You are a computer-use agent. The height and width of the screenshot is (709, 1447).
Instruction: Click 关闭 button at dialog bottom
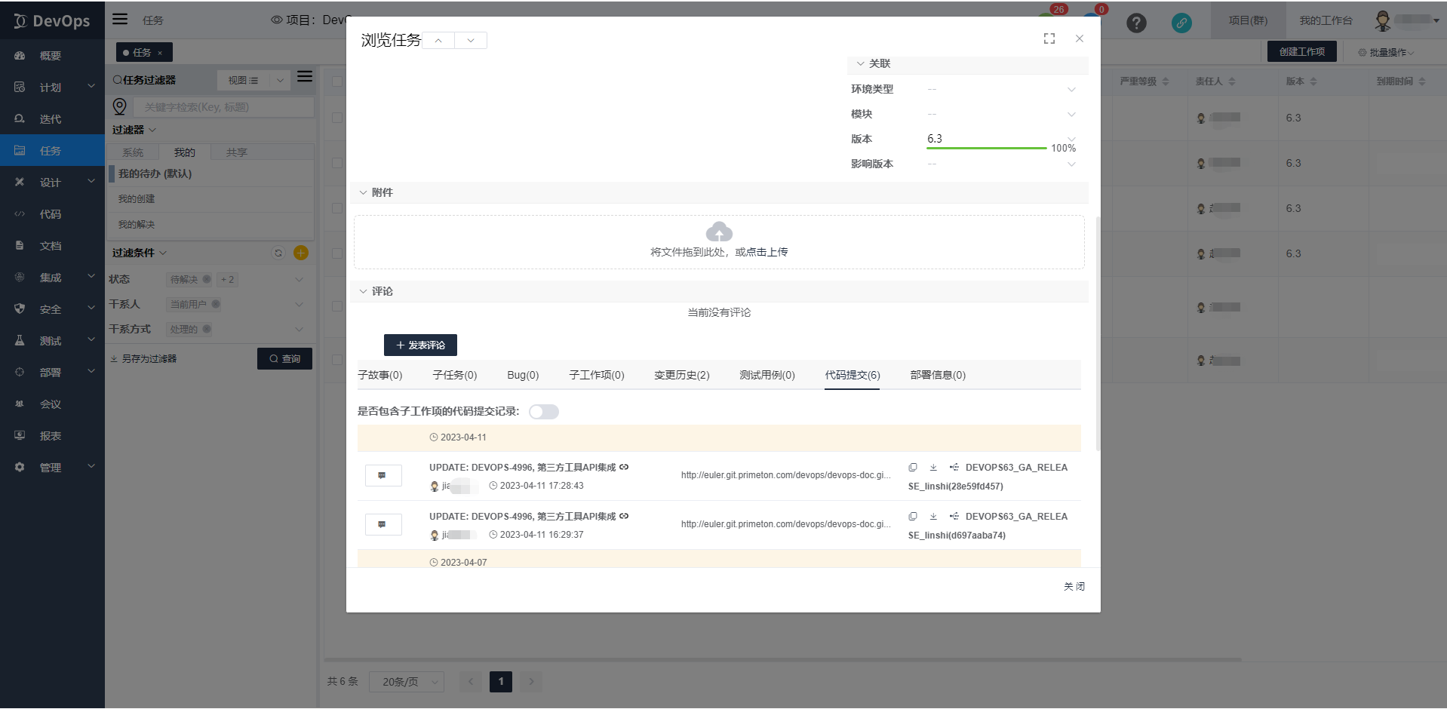pos(1074,587)
